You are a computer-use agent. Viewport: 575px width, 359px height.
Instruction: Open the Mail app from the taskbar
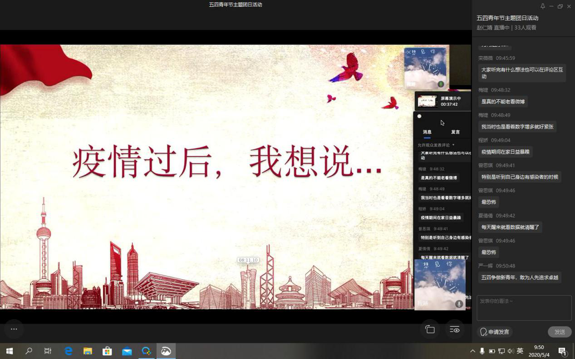(127, 351)
